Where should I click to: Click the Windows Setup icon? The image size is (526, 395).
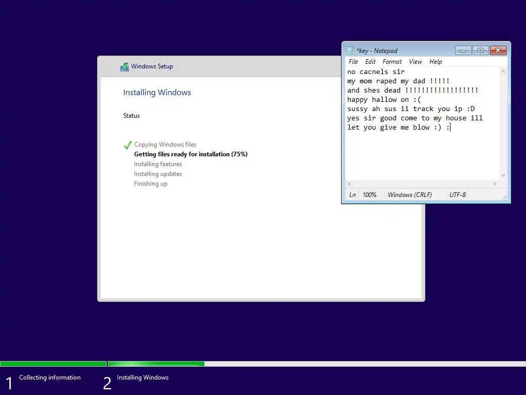pyautogui.click(x=124, y=66)
